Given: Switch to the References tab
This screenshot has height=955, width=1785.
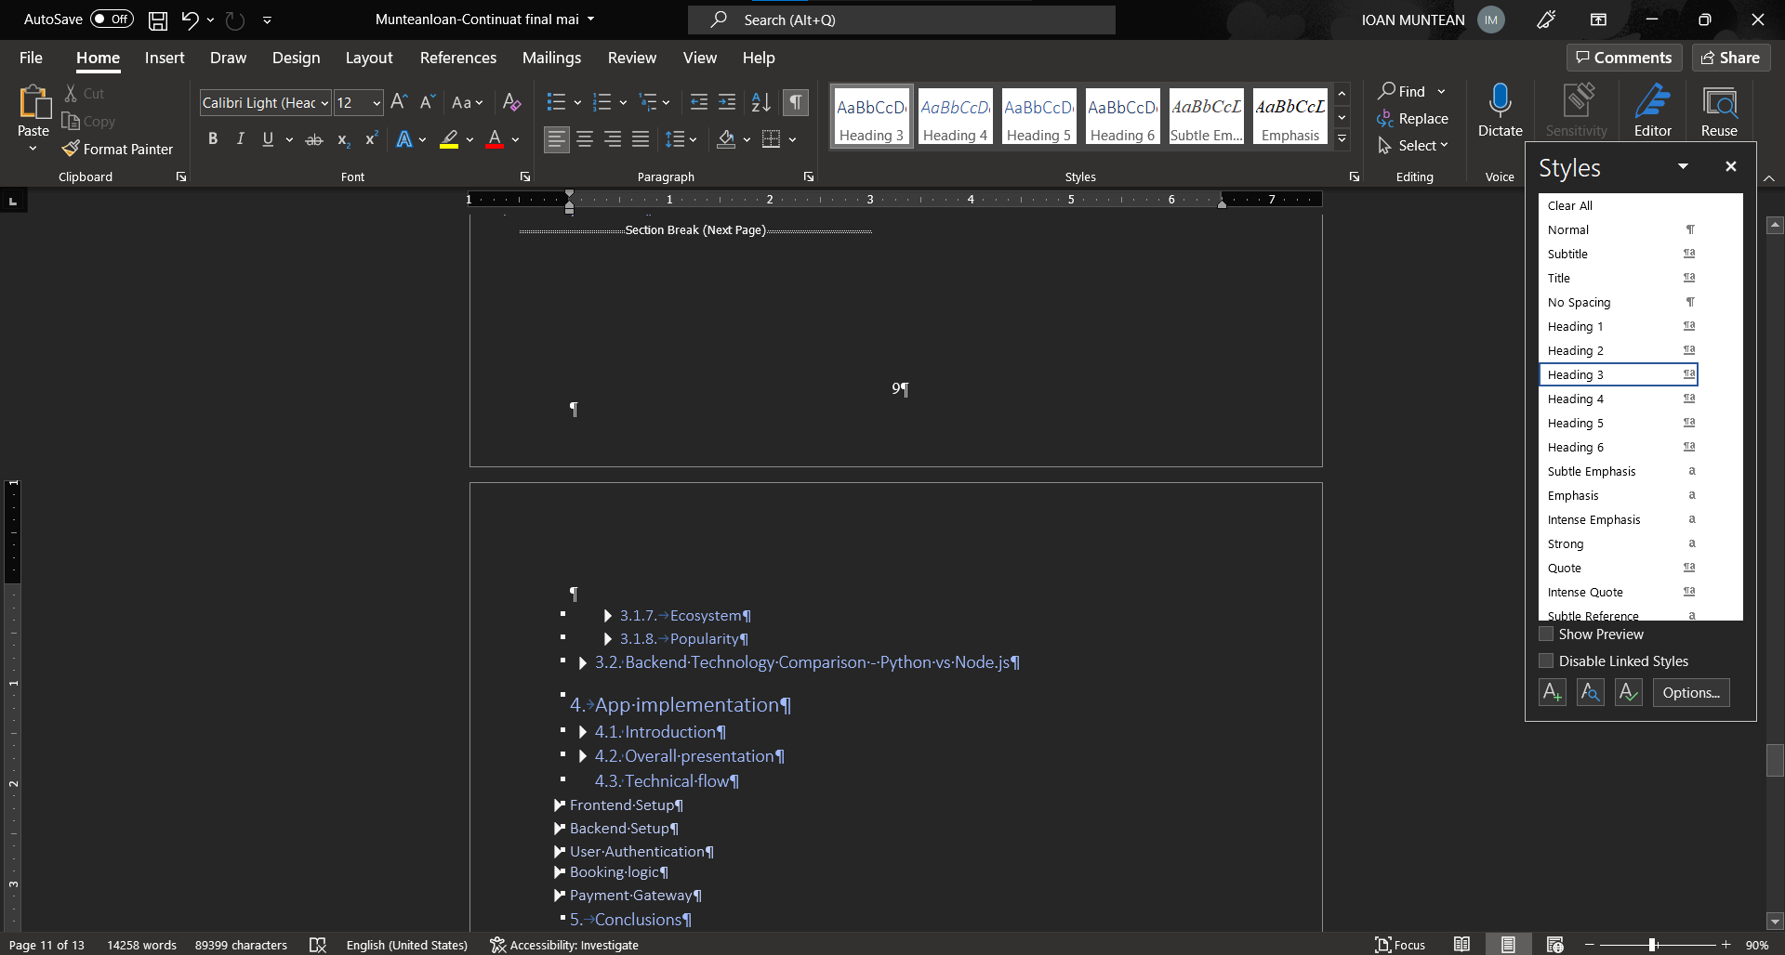Looking at the screenshot, I should point(458,58).
